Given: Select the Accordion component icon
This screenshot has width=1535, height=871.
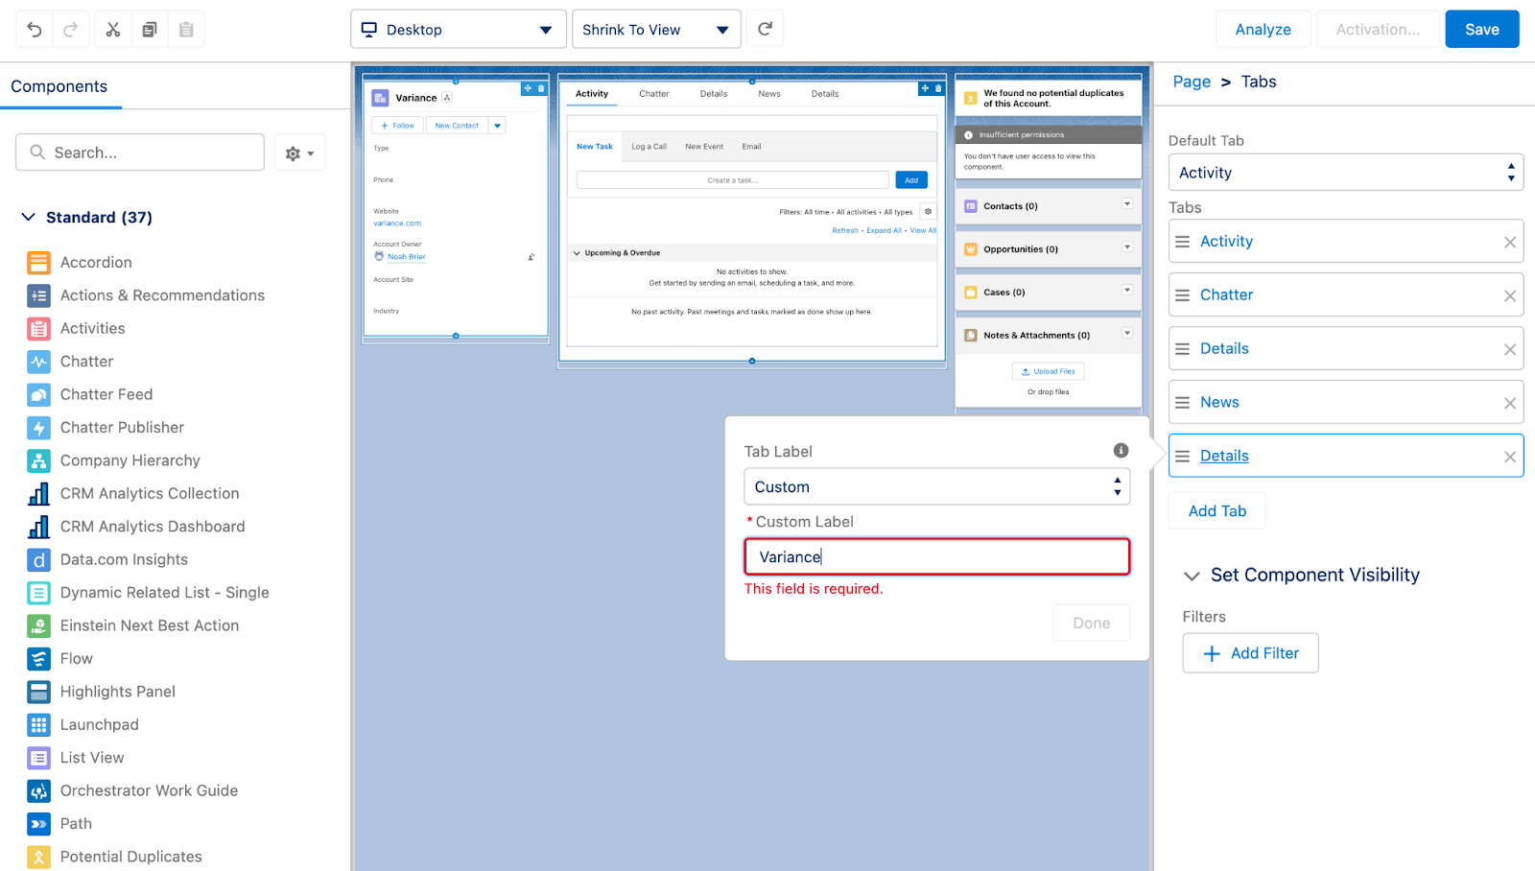Looking at the screenshot, I should pos(38,263).
